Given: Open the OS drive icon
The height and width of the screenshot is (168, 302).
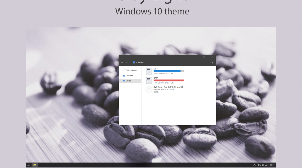Looking at the screenshot, I should [x=149, y=71].
